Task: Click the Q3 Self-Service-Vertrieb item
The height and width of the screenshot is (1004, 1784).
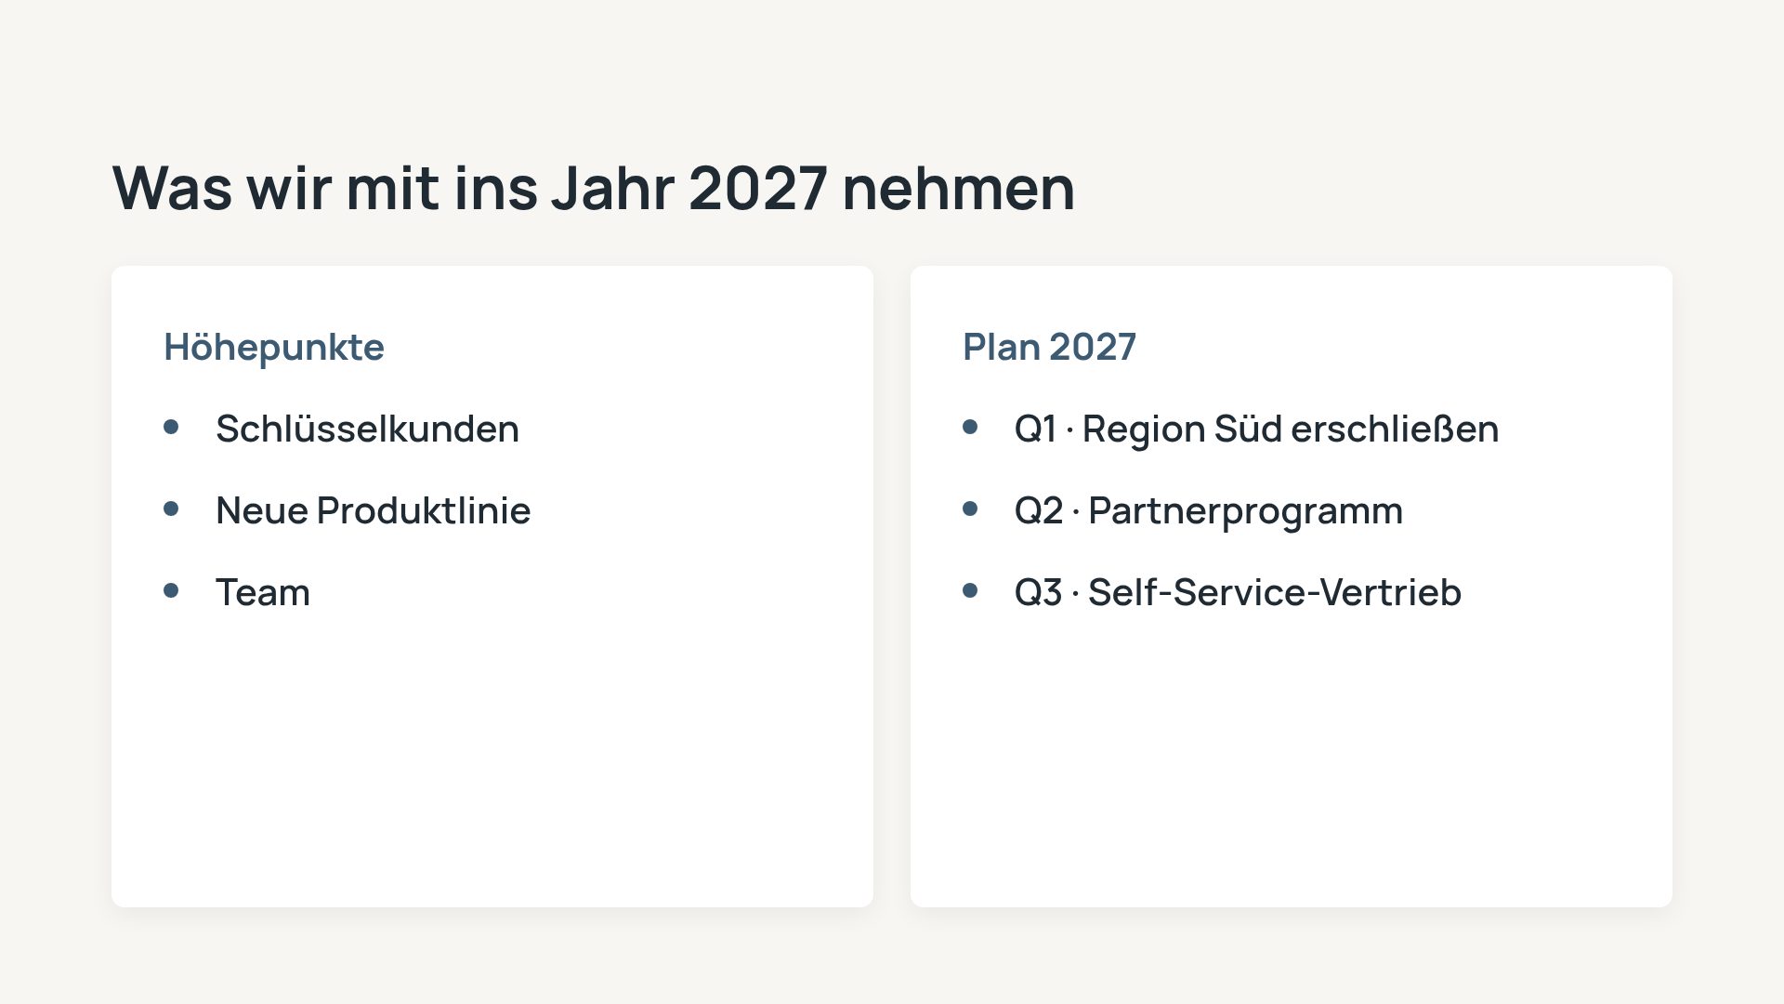Action: [1238, 592]
